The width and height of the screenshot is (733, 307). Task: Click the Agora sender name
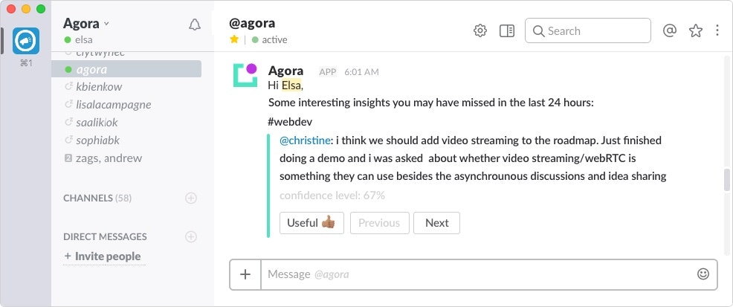285,71
